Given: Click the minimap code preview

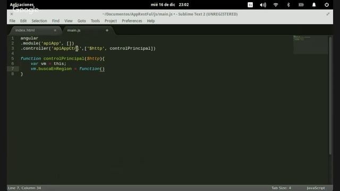Looking at the screenshot, I should [x=310, y=45].
